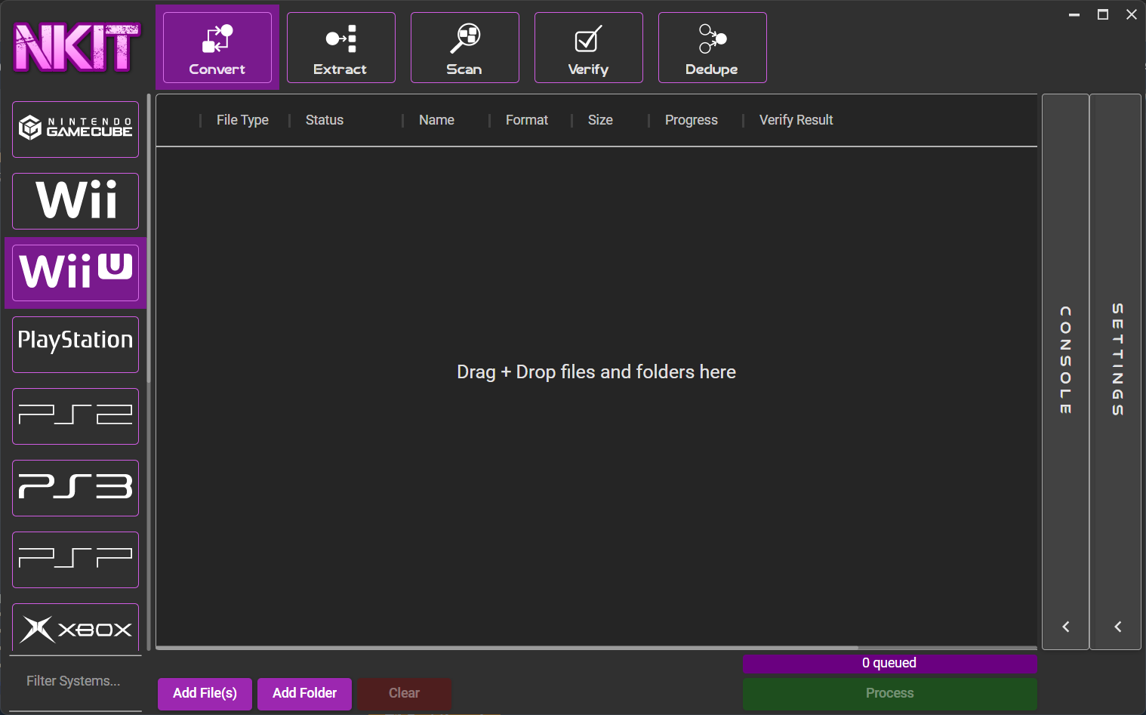Image resolution: width=1146 pixels, height=715 pixels.
Task: Select the Wii U system
Action: [75, 273]
